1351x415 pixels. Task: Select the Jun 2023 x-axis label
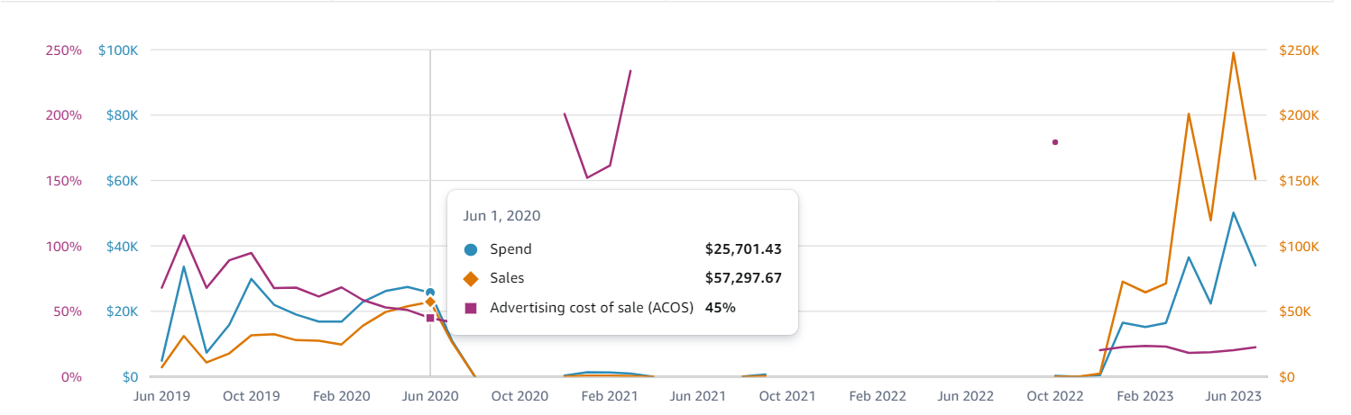(1233, 396)
